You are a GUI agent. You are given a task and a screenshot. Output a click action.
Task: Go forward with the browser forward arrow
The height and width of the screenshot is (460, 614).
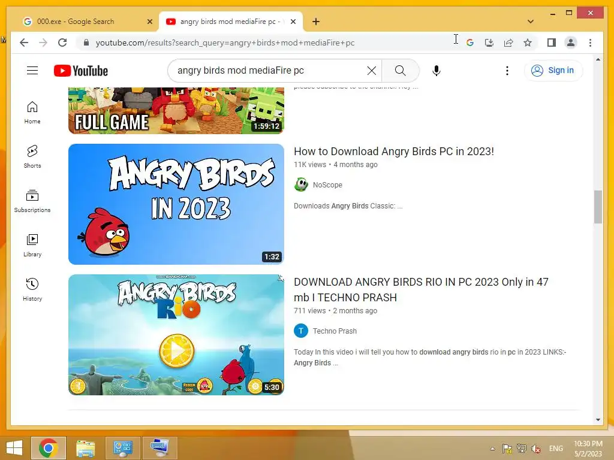(43, 43)
